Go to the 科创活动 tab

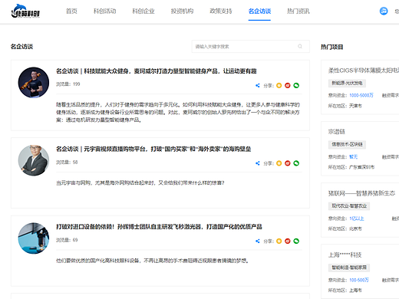click(x=105, y=11)
